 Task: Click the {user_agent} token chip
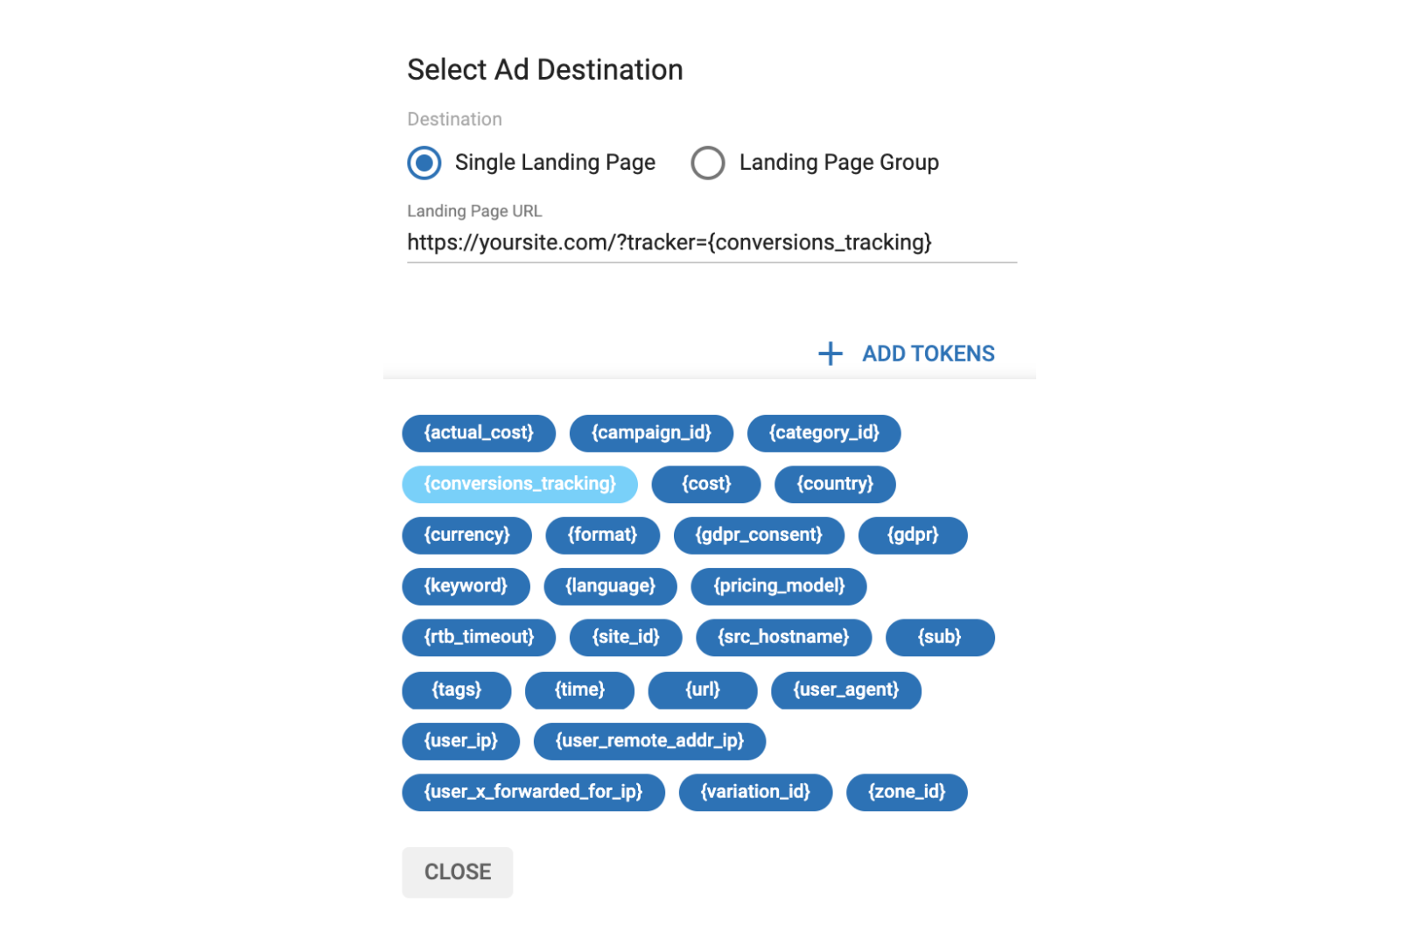tap(845, 689)
